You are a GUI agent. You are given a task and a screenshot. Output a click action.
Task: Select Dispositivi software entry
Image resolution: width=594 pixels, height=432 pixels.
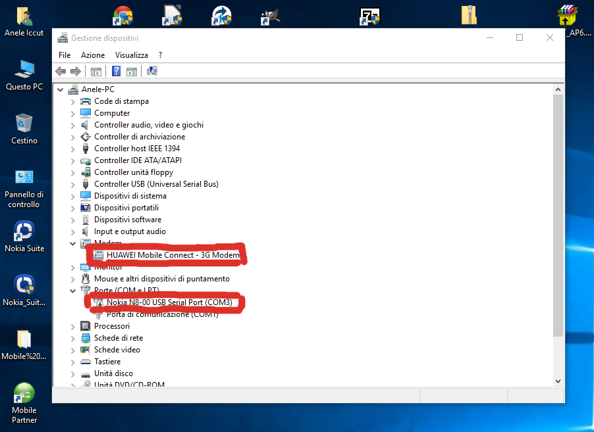point(128,220)
